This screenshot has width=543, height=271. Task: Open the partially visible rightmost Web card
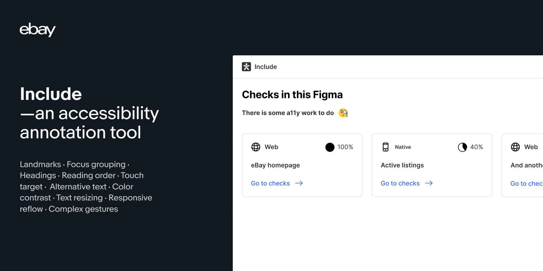(x=526, y=165)
